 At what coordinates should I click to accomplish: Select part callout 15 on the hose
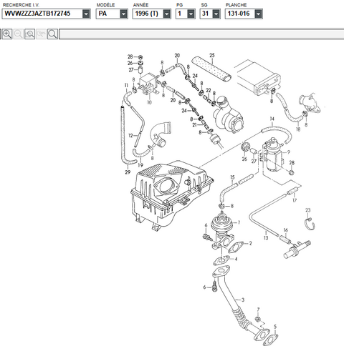[232, 177]
